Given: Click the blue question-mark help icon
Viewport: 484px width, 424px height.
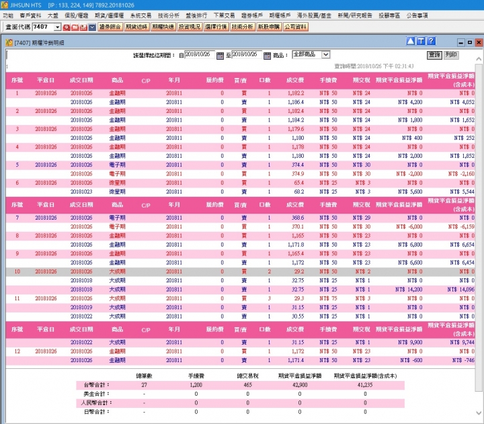Looking at the screenshot, I should pos(431,41).
